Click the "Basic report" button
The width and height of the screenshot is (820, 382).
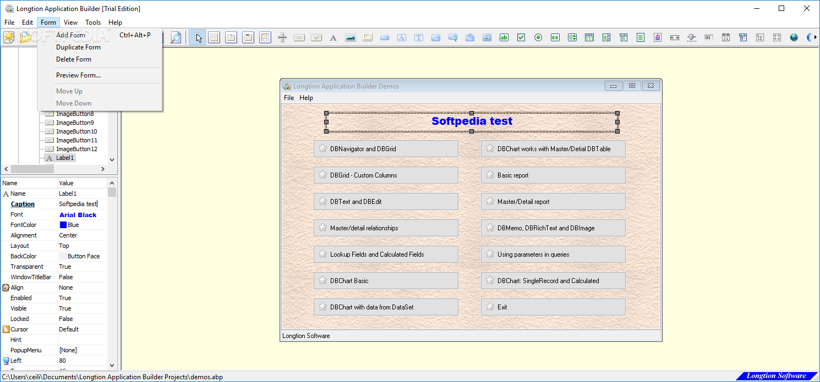tap(553, 175)
